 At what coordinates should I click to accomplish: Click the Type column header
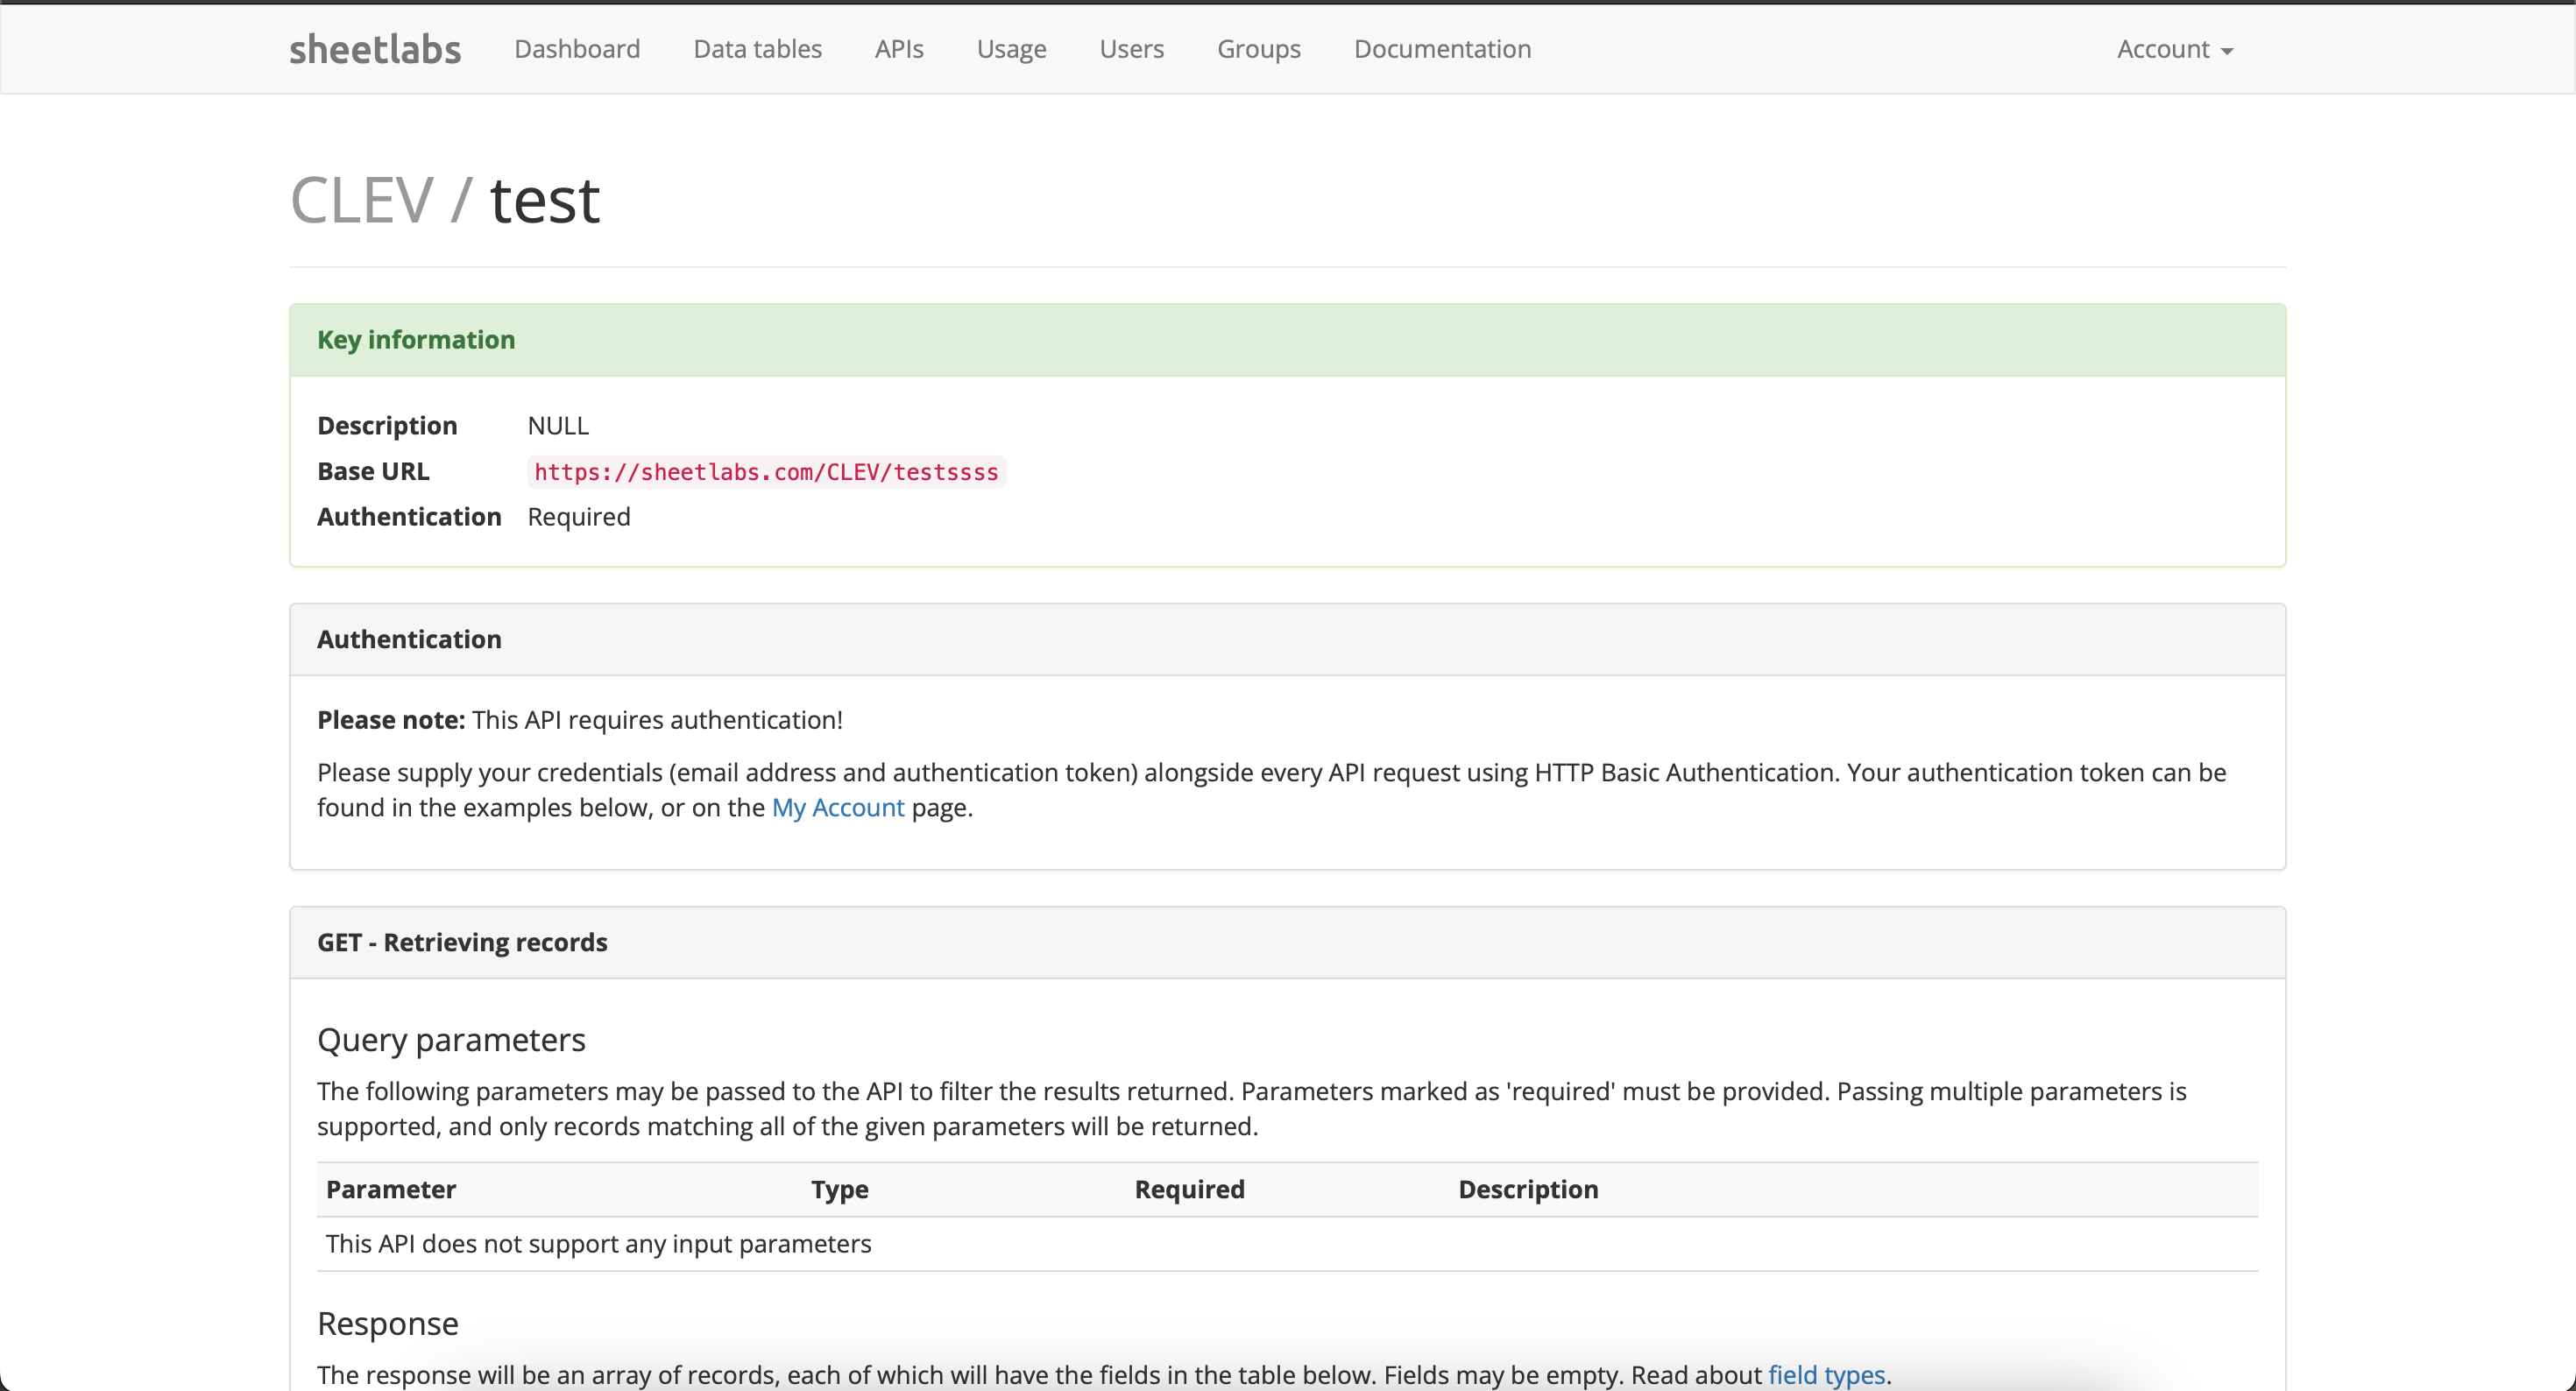pyautogui.click(x=839, y=1189)
